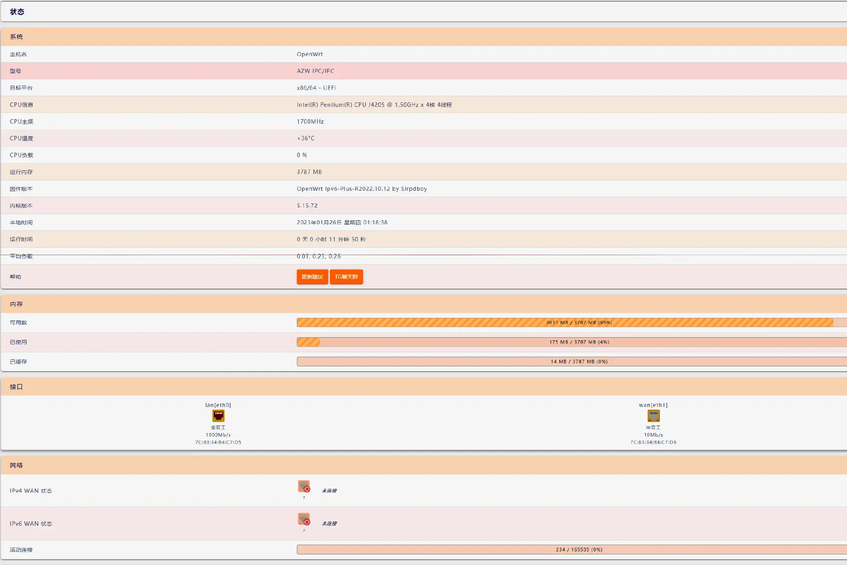Open the TG聊天群 chat group link
The image size is (847, 565).
pyautogui.click(x=346, y=277)
